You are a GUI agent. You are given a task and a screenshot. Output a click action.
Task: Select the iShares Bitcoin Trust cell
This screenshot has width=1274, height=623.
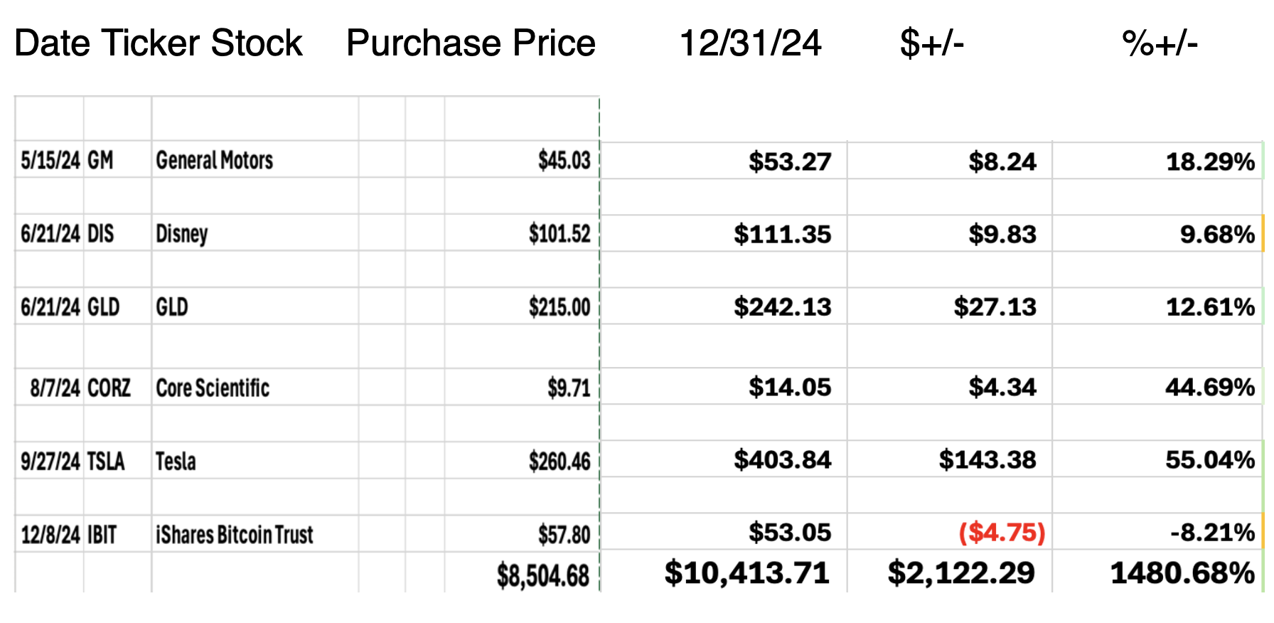pyautogui.click(x=235, y=535)
